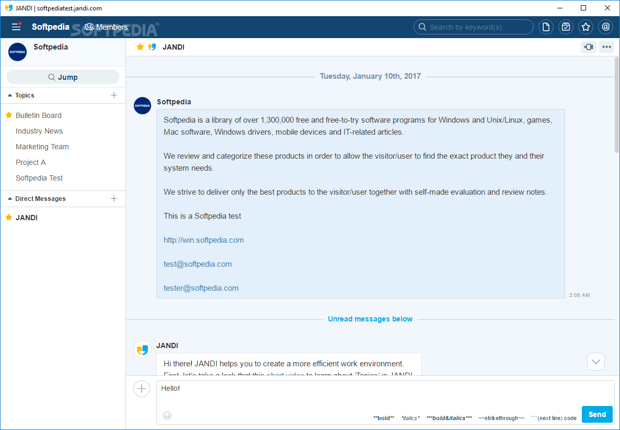Click the **bold** formatting hint
This screenshot has width=620, height=430.
pyautogui.click(x=384, y=418)
